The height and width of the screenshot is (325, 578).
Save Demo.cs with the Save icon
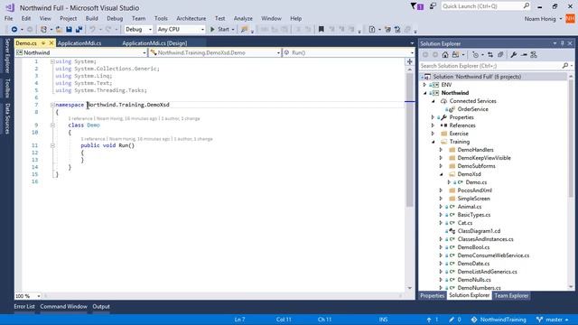coord(69,30)
